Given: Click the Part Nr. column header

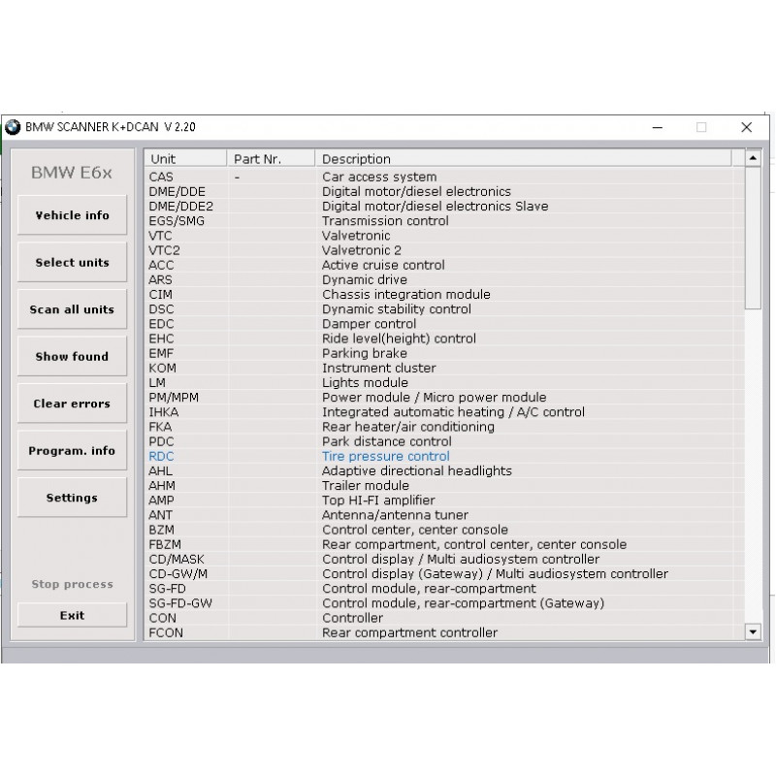Looking at the screenshot, I should pyautogui.click(x=270, y=157).
